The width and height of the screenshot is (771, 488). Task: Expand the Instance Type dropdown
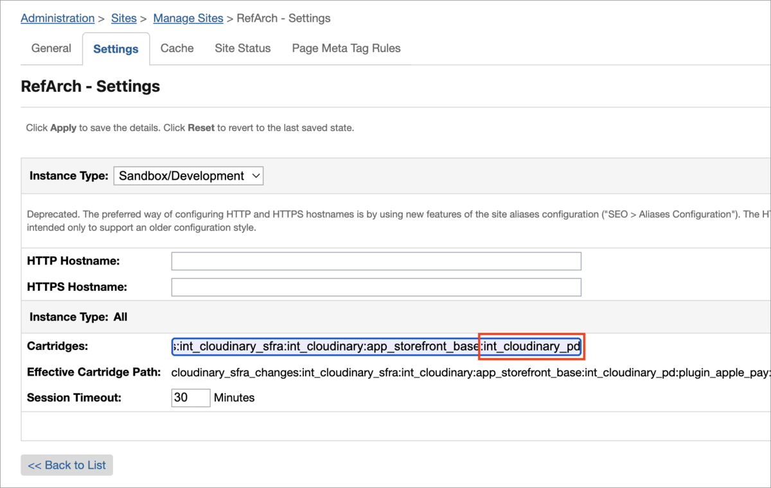click(x=188, y=176)
